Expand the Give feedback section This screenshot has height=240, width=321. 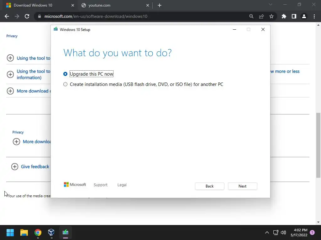point(15,167)
